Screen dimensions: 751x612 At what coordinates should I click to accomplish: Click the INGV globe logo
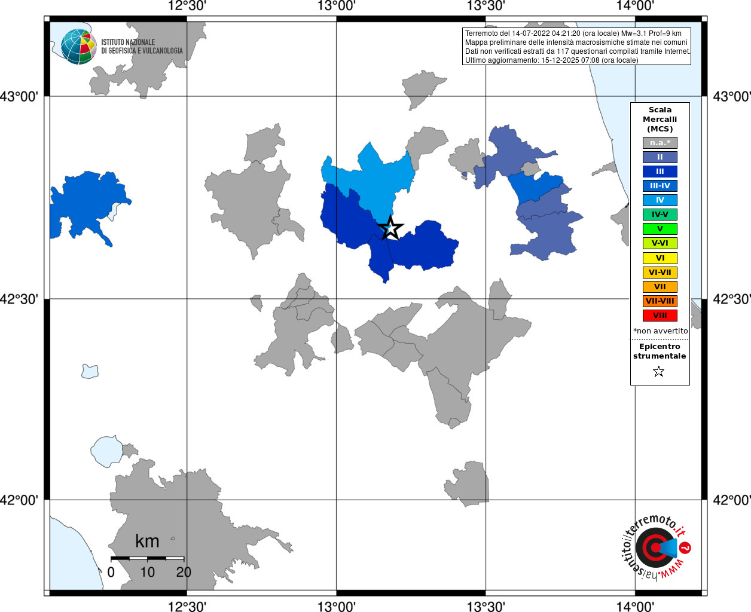pos(79,47)
